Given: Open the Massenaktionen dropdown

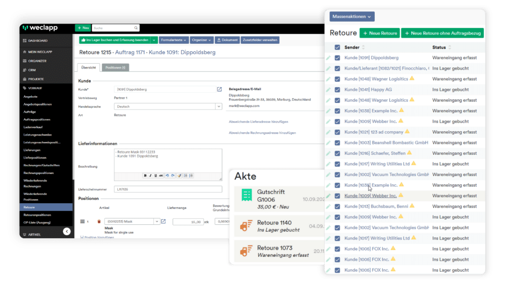Looking at the screenshot, I should pos(352,16).
